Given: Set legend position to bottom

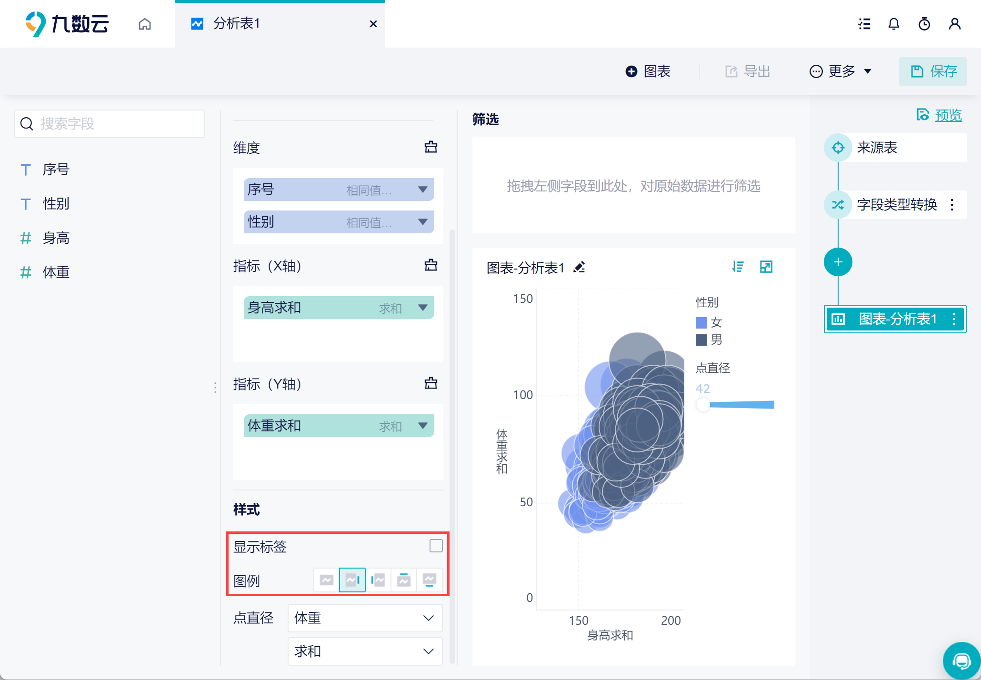Looking at the screenshot, I should (429, 580).
